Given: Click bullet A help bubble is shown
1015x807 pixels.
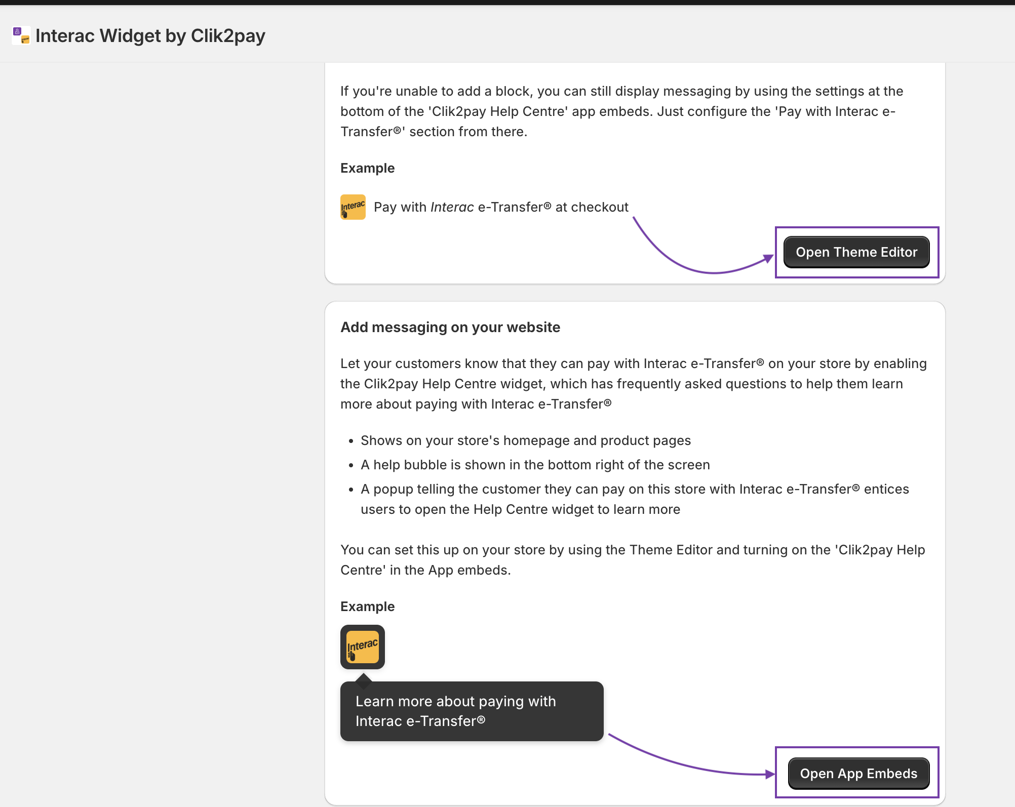Looking at the screenshot, I should tap(535, 465).
